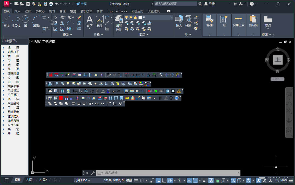The image size is (295, 185).
Task: Click the table tool in 注释 panel
Action: pos(107,29)
